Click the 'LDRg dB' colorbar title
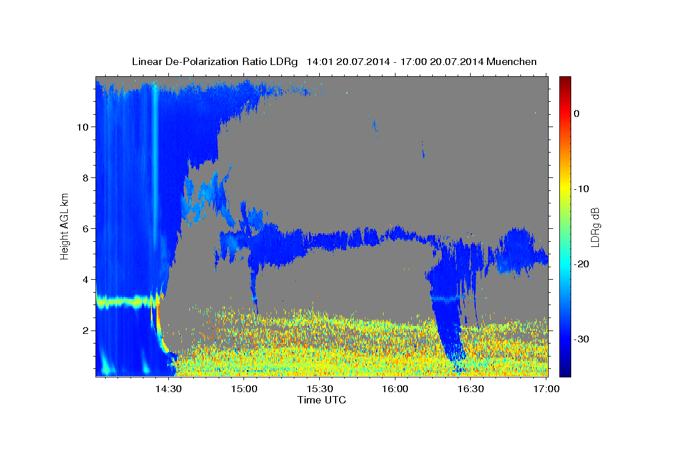The width and height of the screenshot is (678, 452). [594, 227]
